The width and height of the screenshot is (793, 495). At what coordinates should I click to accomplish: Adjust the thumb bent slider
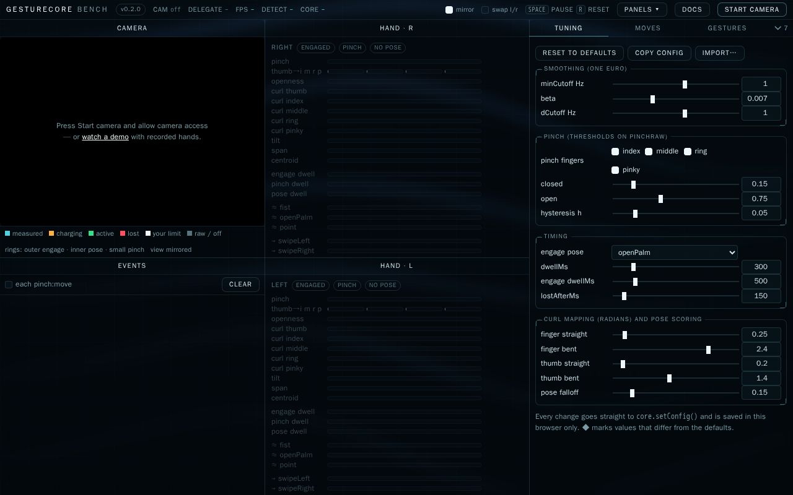coord(675,378)
